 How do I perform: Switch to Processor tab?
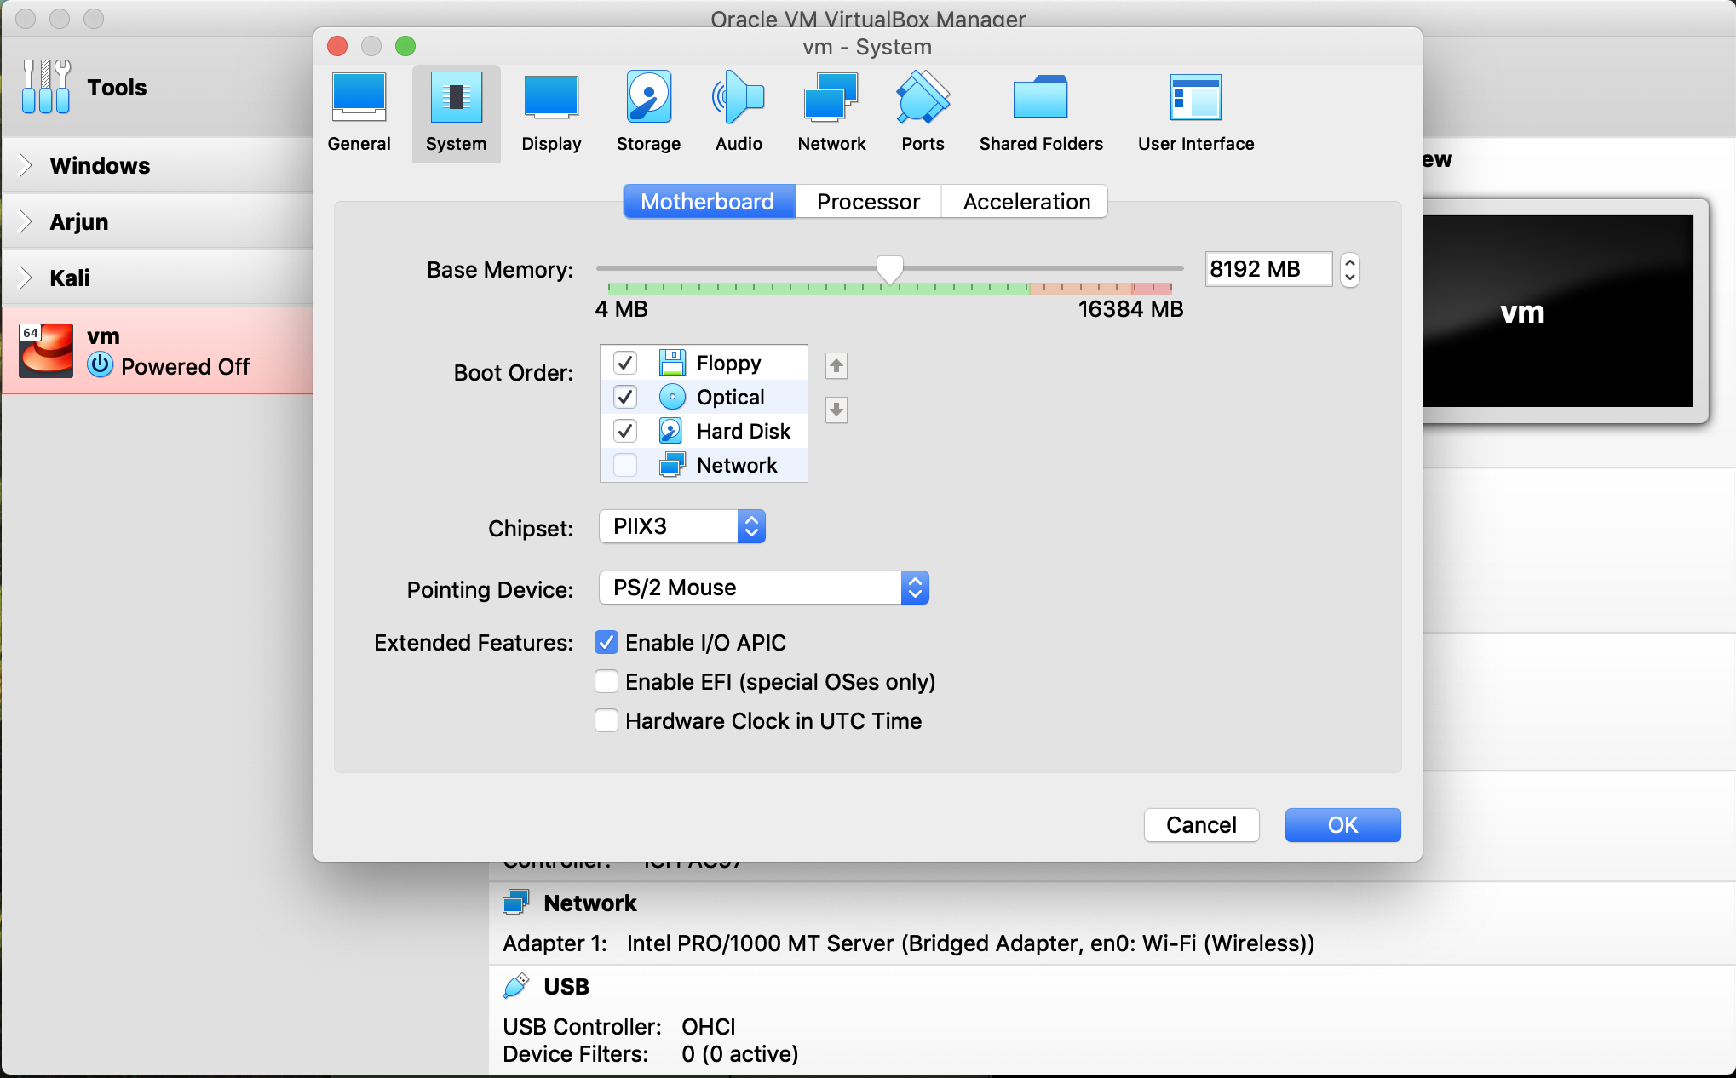867,201
